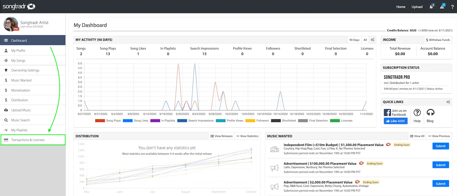457x196 pixels.
Task: Expand View Releases list in Distribution
Action: [221, 136]
